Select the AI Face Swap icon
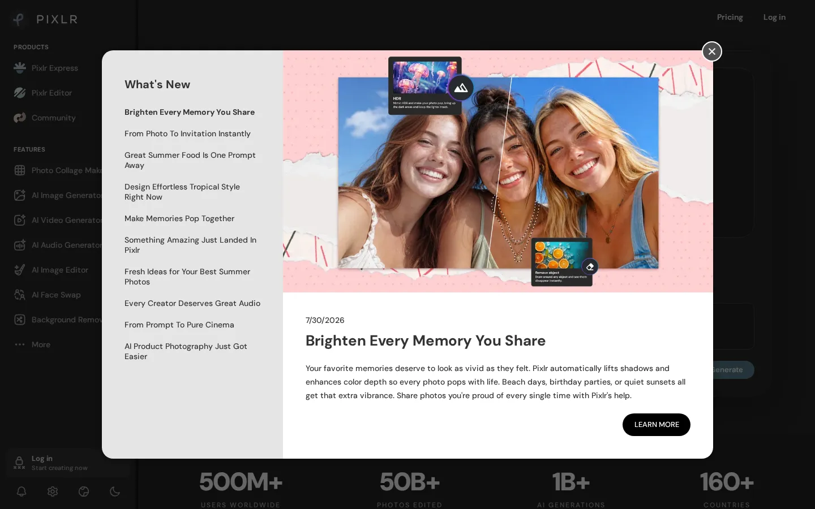This screenshot has width=815, height=509. tap(20, 295)
